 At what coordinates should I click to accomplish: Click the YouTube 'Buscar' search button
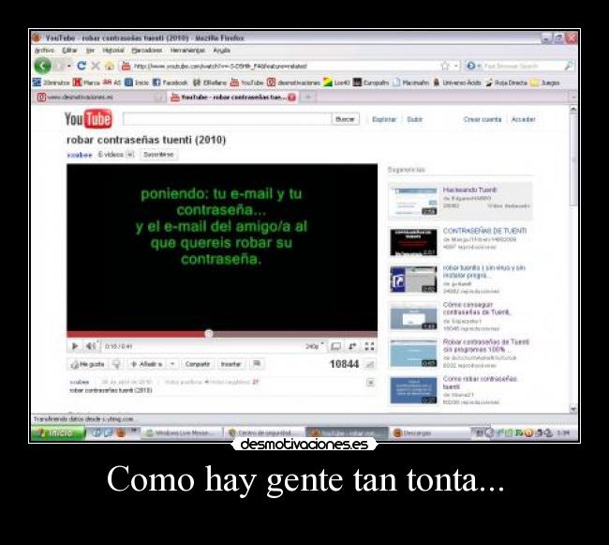click(x=345, y=119)
